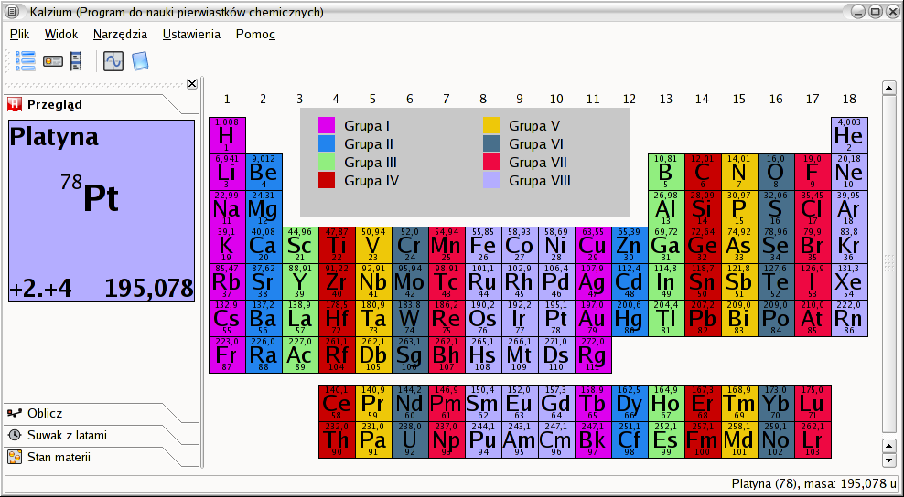Open the Narzędzia menu
Viewport: 904px width, 497px height.
point(121,34)
